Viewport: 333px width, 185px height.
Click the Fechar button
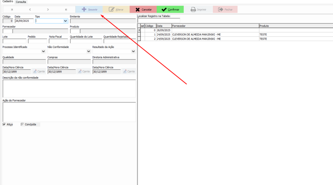[225, 10]
